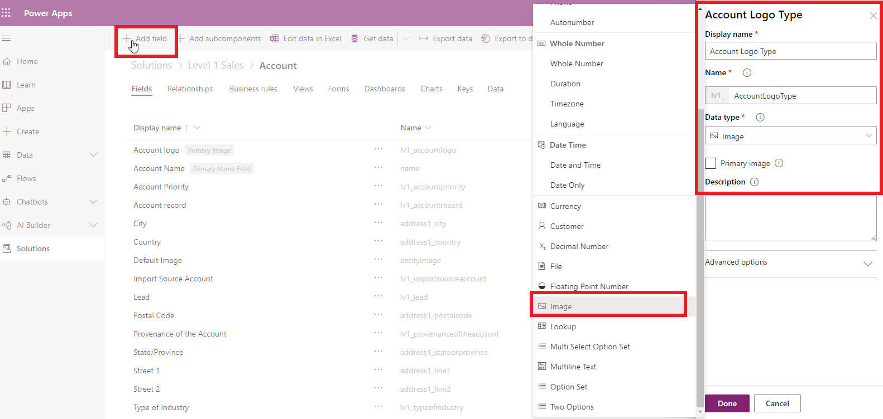The height and width of the screenshot is (419, 883).
Task: Click the Create plus icon
Action: (7, 131)
